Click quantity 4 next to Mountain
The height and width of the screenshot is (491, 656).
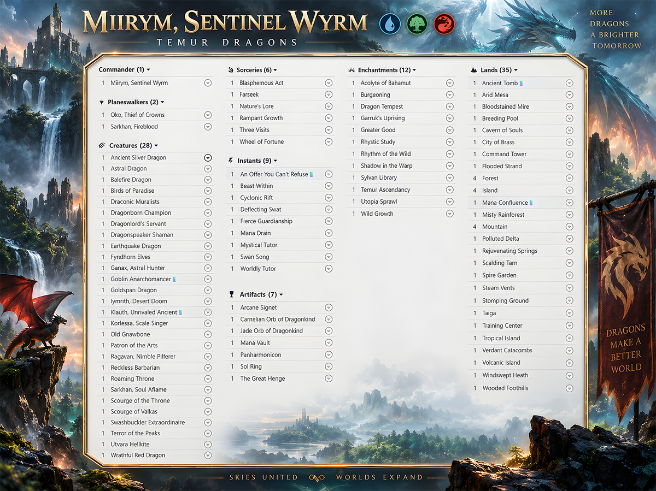475,227
